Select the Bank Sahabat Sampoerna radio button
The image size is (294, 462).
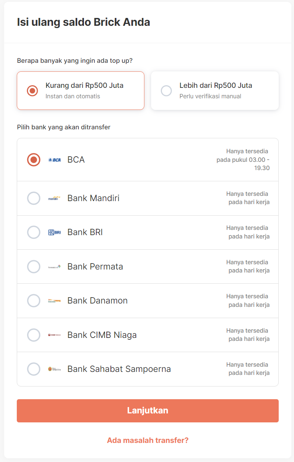(34, 369)
